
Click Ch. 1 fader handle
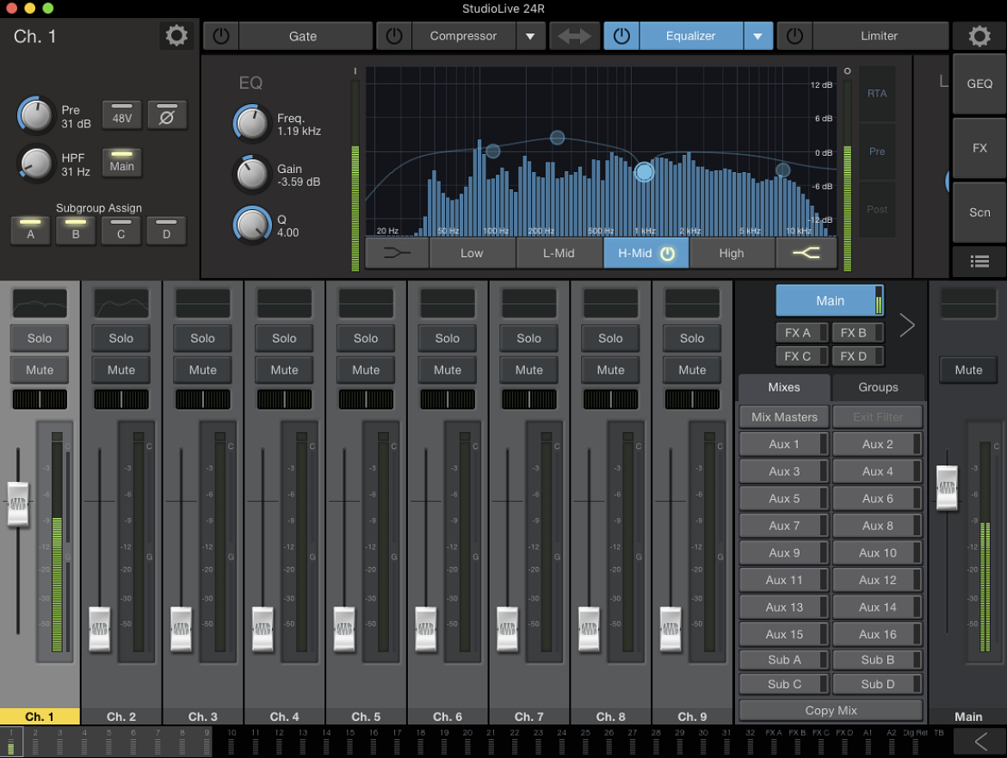(x=18, y=504)
